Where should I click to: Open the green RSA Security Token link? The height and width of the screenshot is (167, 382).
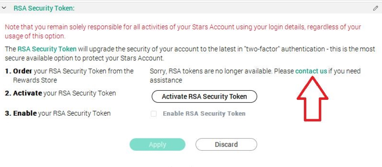click(47, 49)
